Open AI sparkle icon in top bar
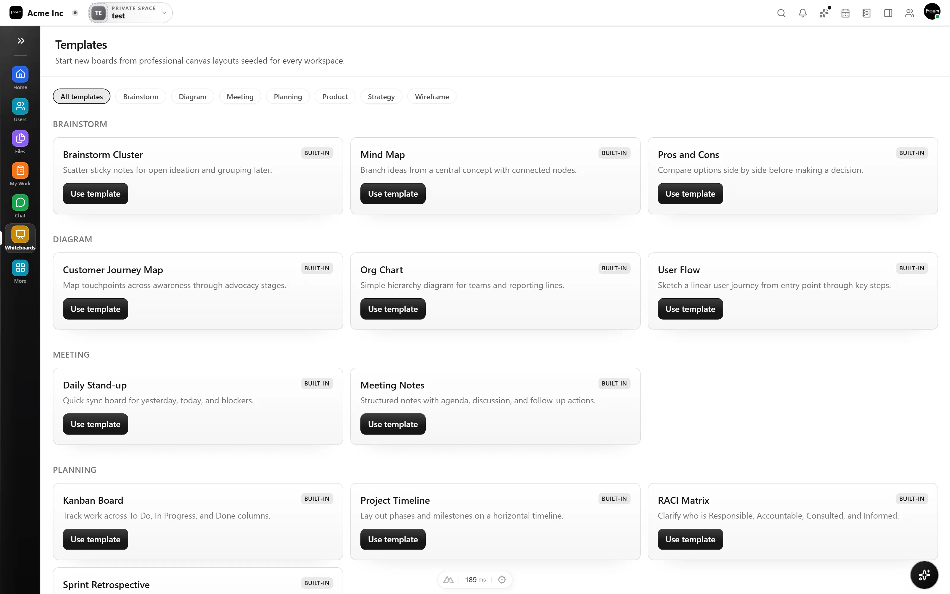The height and width of the screenshot is (594, 950). point(824,13)
